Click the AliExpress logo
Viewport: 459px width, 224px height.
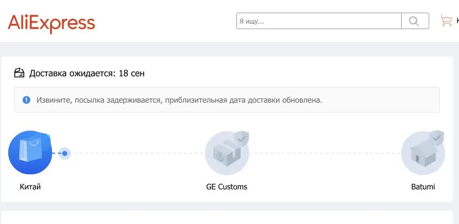pos(51,23)
